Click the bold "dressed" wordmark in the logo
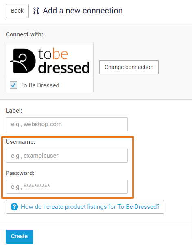Image resolution: width=192 pixels, height=248 pixels. tap(64, 67)
